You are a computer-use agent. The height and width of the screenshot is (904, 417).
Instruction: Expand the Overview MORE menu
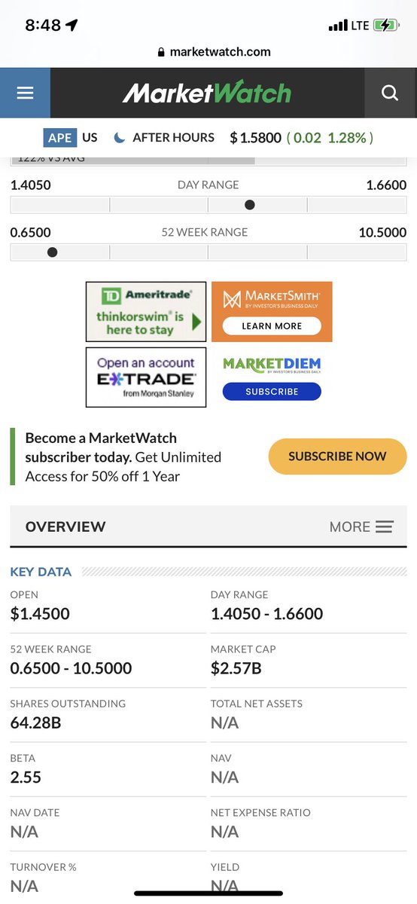tap(361, 527)
